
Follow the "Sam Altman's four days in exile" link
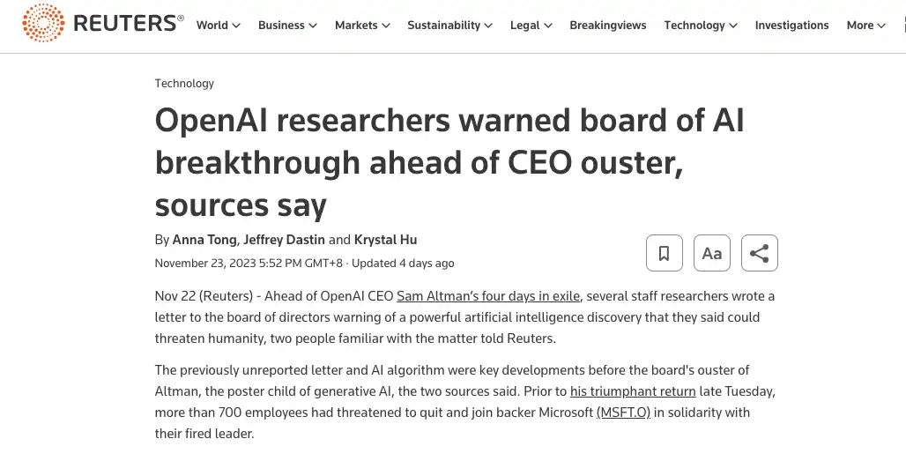coord(488,296)
